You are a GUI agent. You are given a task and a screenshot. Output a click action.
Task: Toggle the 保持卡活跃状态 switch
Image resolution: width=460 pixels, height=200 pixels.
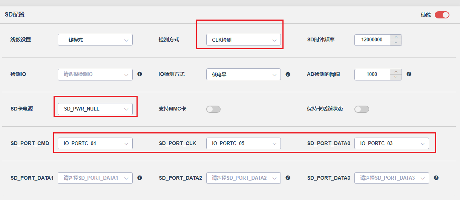coord(362,109)
